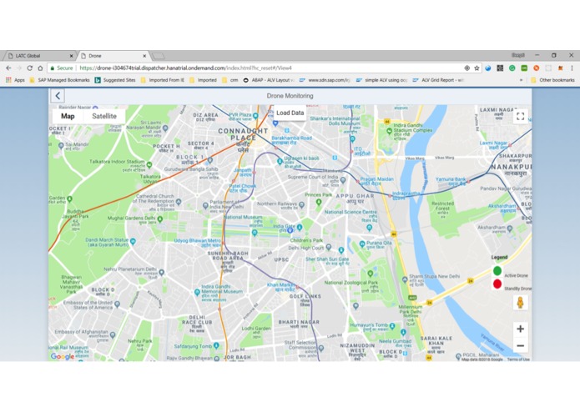Click the Safdarjung Tomb map marker
This screenshot has height=412, width=580.
216,345
